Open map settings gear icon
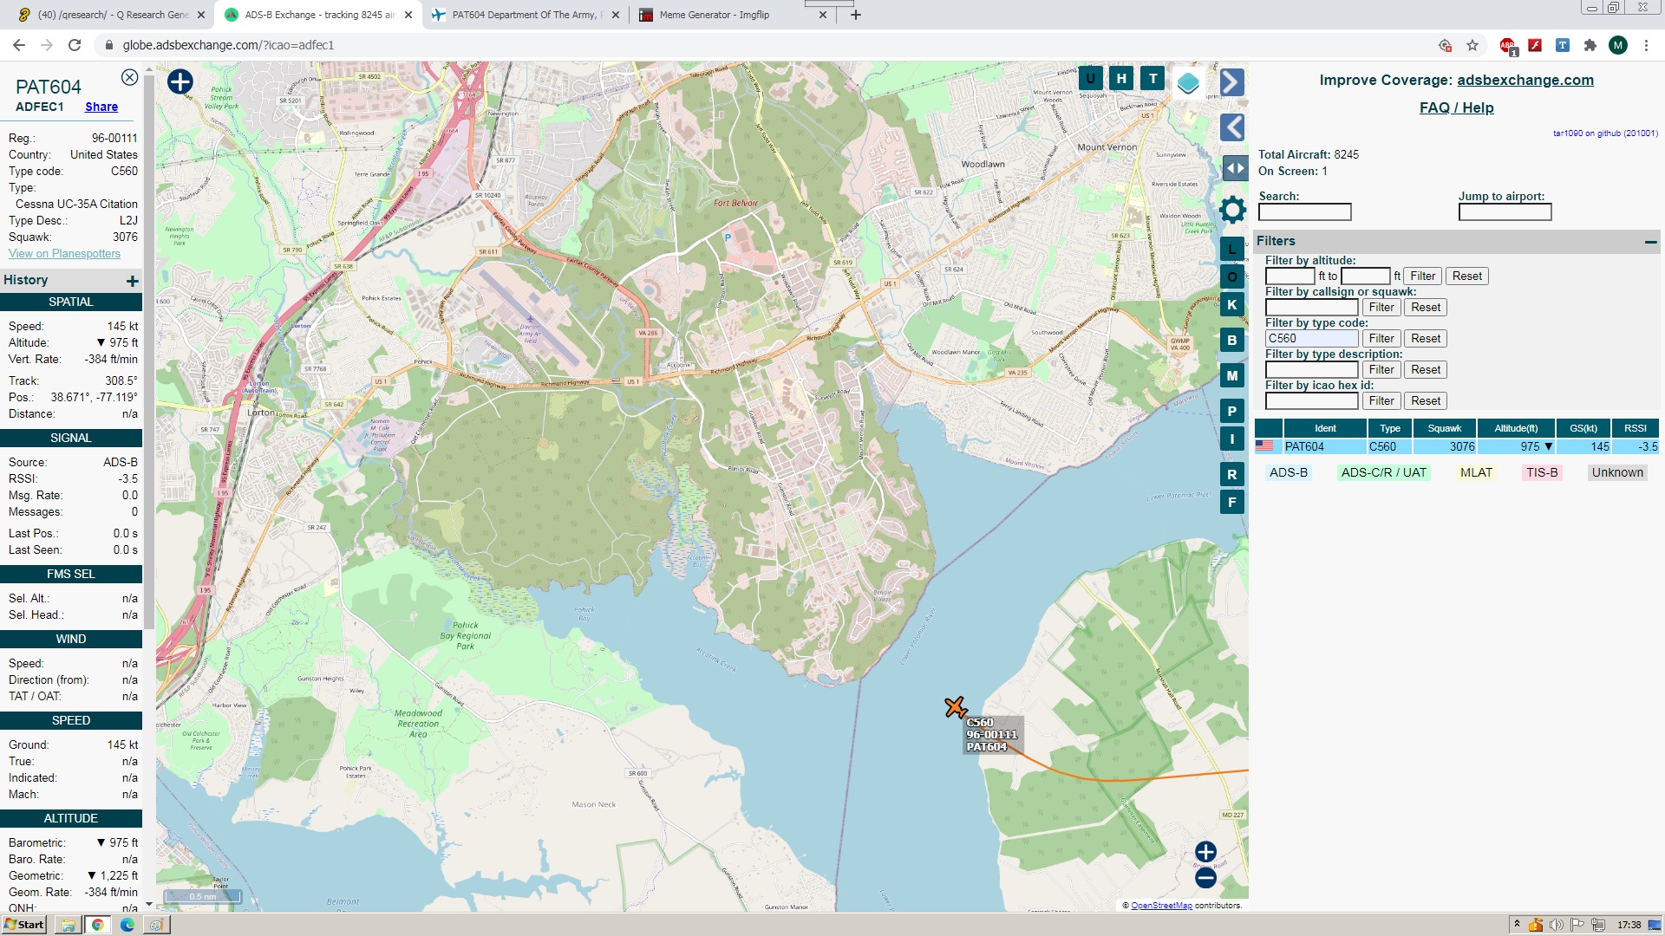Viewport: 1665px width, 936px height. click(x=1232, y=209)
